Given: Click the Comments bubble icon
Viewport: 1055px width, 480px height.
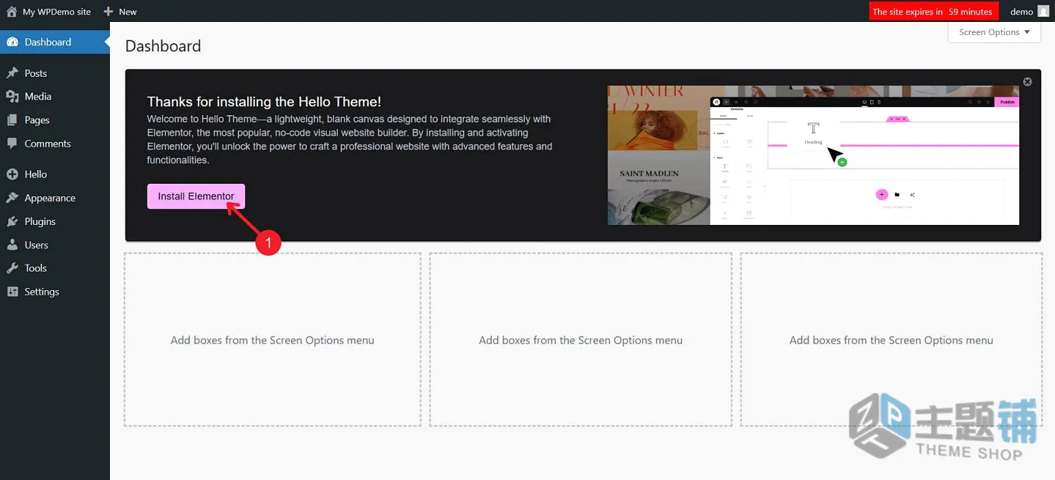Looking at the screenshot, I should click(x=12, y=143).
